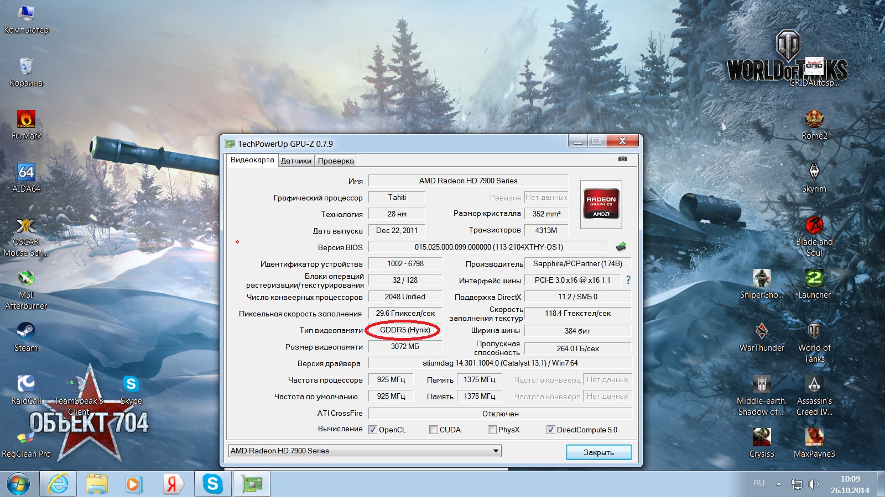This screenshot has height=497, width=885.
Task: Launch RegClean Pro desktop icon
Action: [26, 443]
